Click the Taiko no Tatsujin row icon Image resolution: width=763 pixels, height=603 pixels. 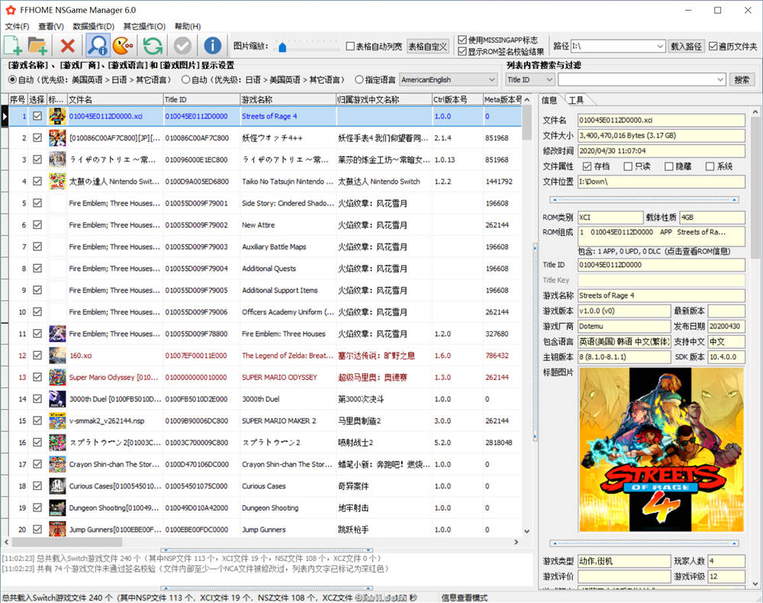tap(57, 182)
